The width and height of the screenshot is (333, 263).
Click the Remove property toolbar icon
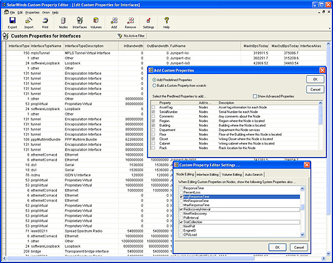pyautogui.click(x=130, y=21)
